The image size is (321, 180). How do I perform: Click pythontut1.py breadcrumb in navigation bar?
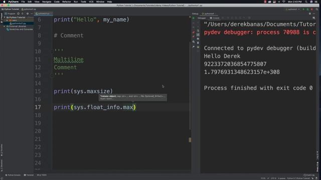29,9
